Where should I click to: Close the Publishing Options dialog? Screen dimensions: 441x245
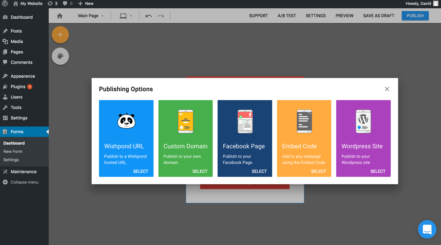(387, 89)
